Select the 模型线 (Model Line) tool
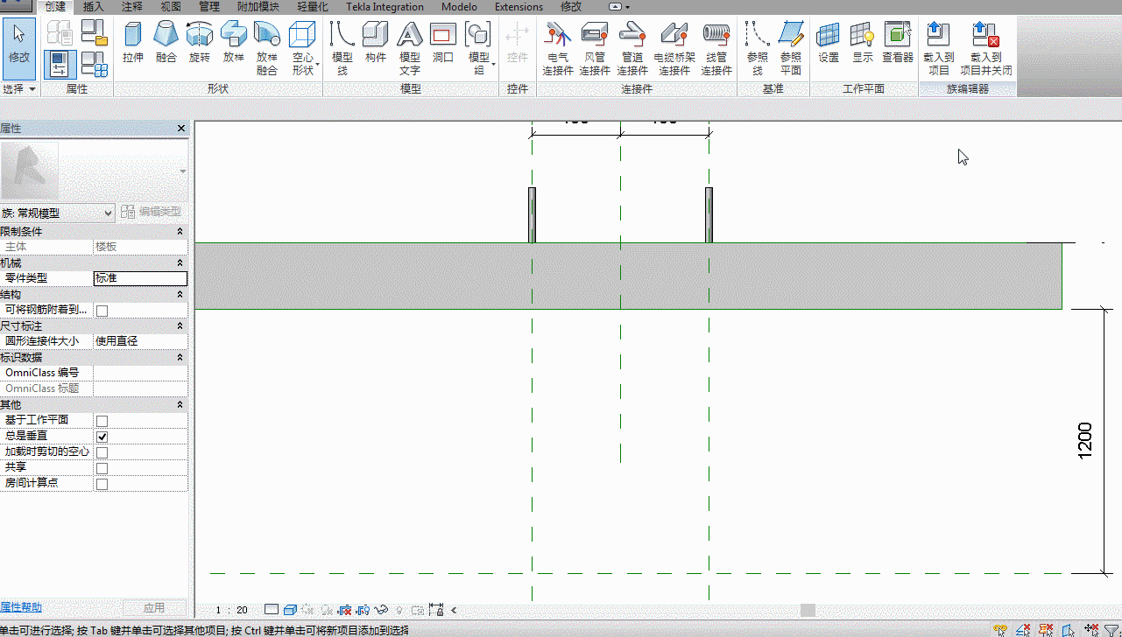The width and height of the screenshot is (1122, 637). click(342, 48)
